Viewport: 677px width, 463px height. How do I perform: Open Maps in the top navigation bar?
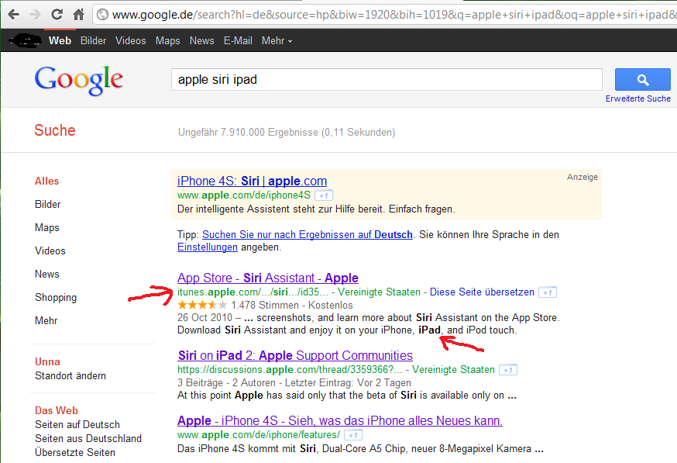point(167,40)
